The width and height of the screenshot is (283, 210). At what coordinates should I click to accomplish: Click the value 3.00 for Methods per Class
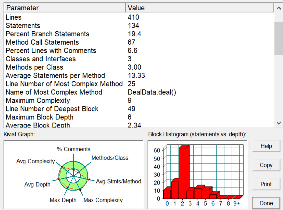tap(135, 67)
